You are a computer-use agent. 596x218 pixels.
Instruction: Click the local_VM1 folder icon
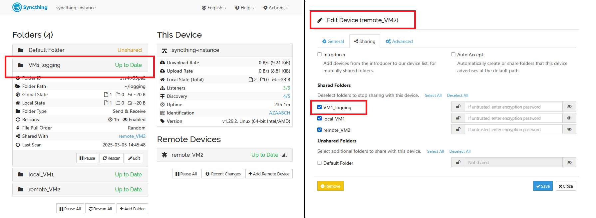tap(21, 174)
